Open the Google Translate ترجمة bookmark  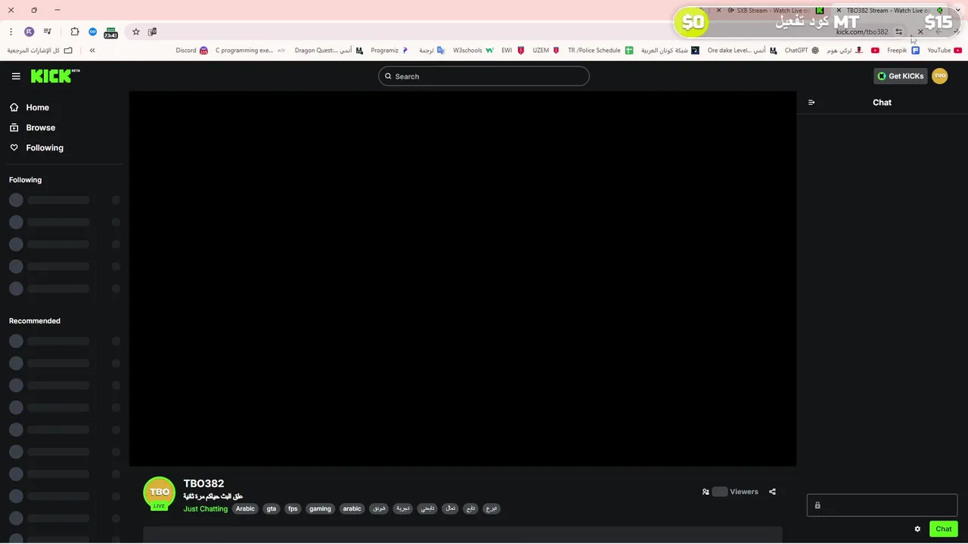coord(432,51)
